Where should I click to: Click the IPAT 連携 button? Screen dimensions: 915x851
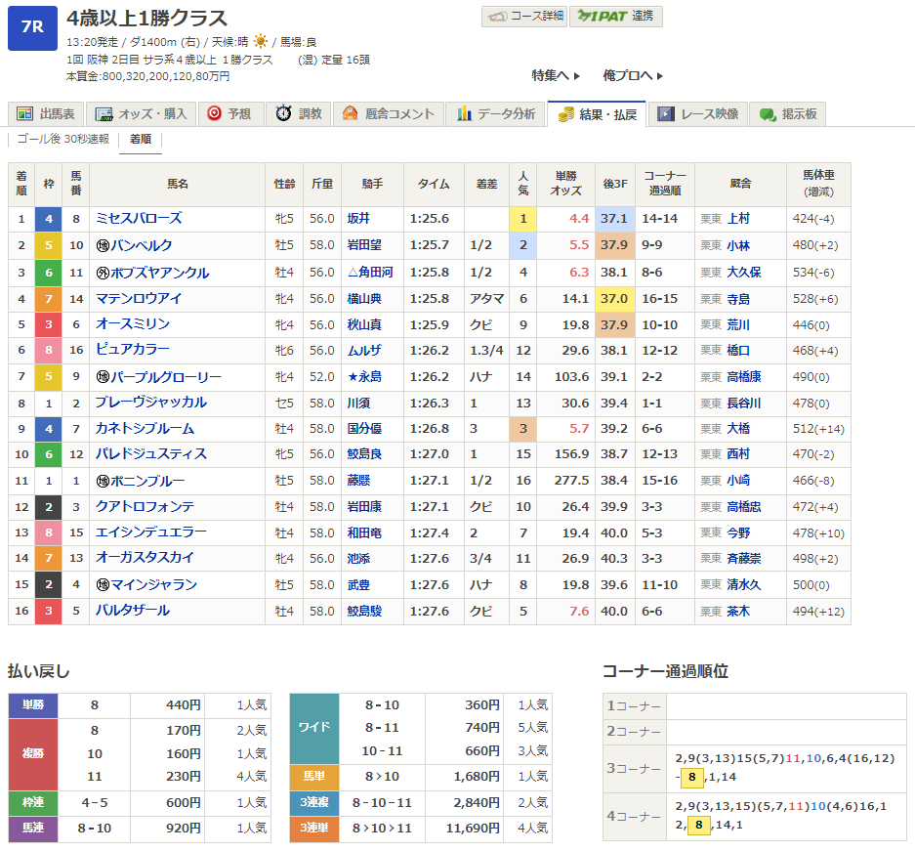pyautogui.click(x=615, y=17)
